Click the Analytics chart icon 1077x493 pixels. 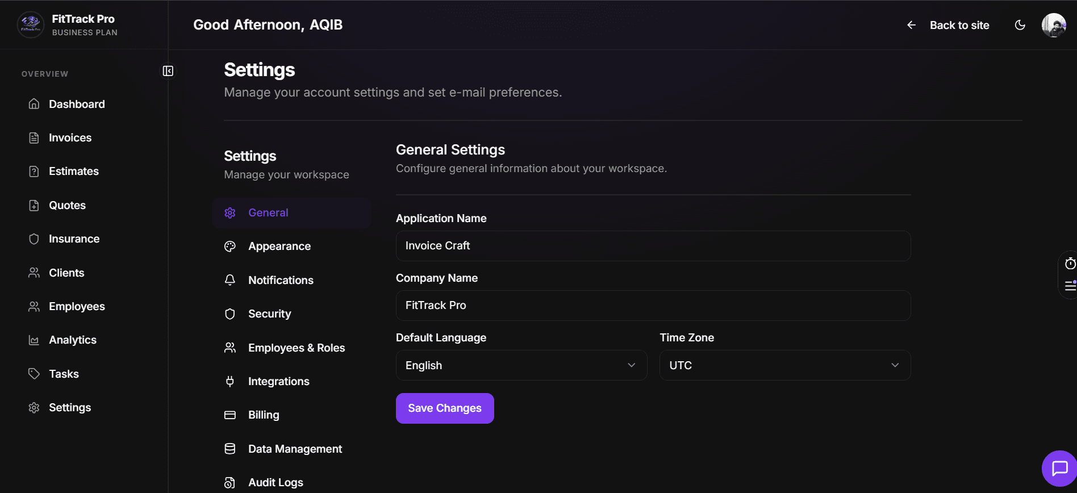(x=34, y=340)
